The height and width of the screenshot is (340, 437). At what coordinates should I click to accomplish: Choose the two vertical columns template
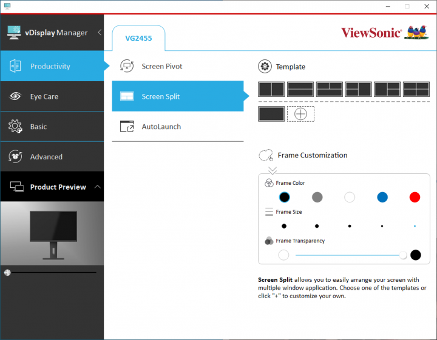[x=271, y=89]
